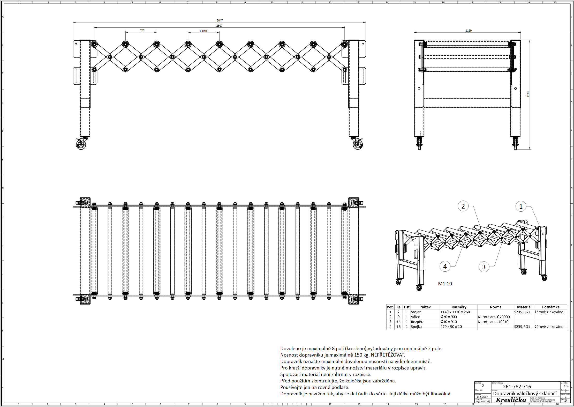Click left caster wheel in side view
The height and width of the screenshot is (407, 574).
pos(81,145)
